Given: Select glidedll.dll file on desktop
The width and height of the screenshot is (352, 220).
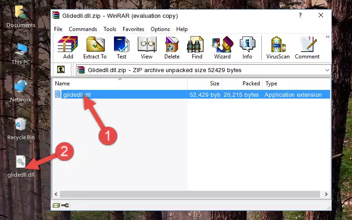Looking at the screenshot, I should point(21,167).
